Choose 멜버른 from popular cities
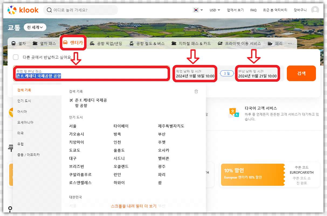This screenshot has height=216, width=327. pos(164,158)
